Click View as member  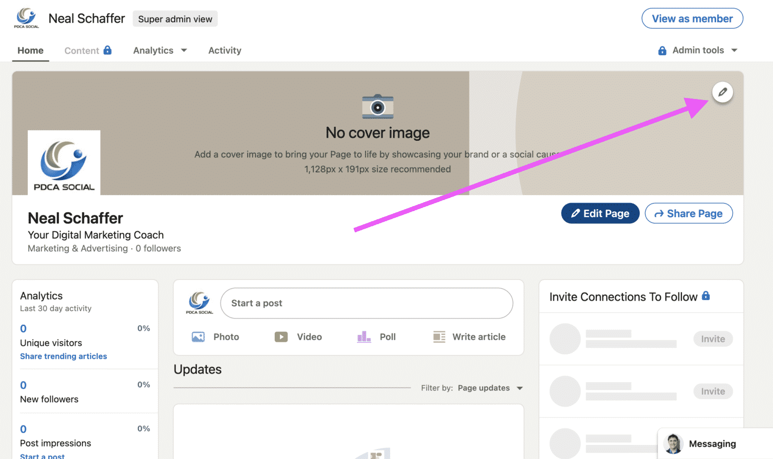click(x=692, y=18)
